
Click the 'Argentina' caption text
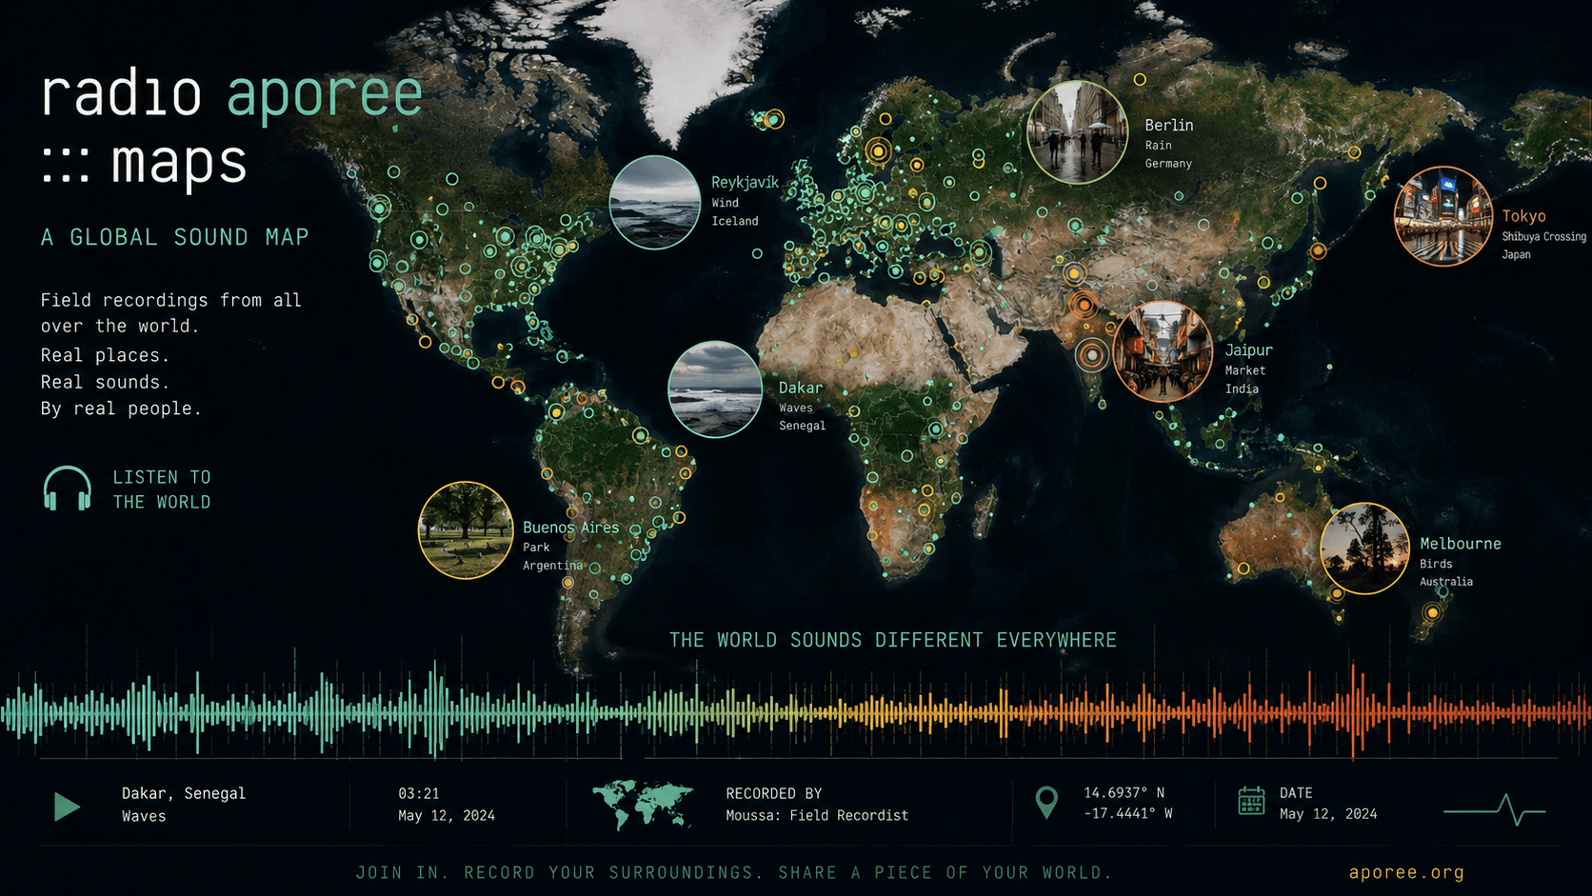(552, 566)
